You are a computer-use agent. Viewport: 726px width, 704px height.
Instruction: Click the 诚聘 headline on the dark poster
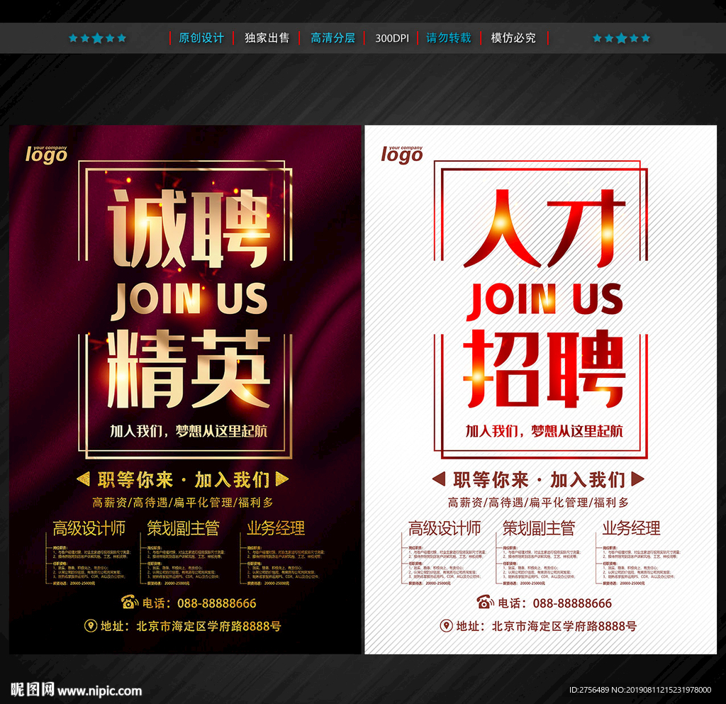point(189,228)
